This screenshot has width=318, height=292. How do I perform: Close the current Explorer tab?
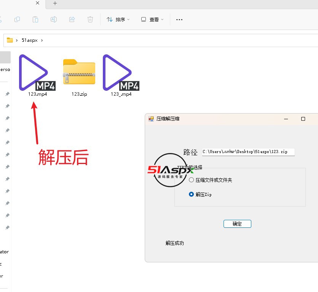[x=38, y=3]
